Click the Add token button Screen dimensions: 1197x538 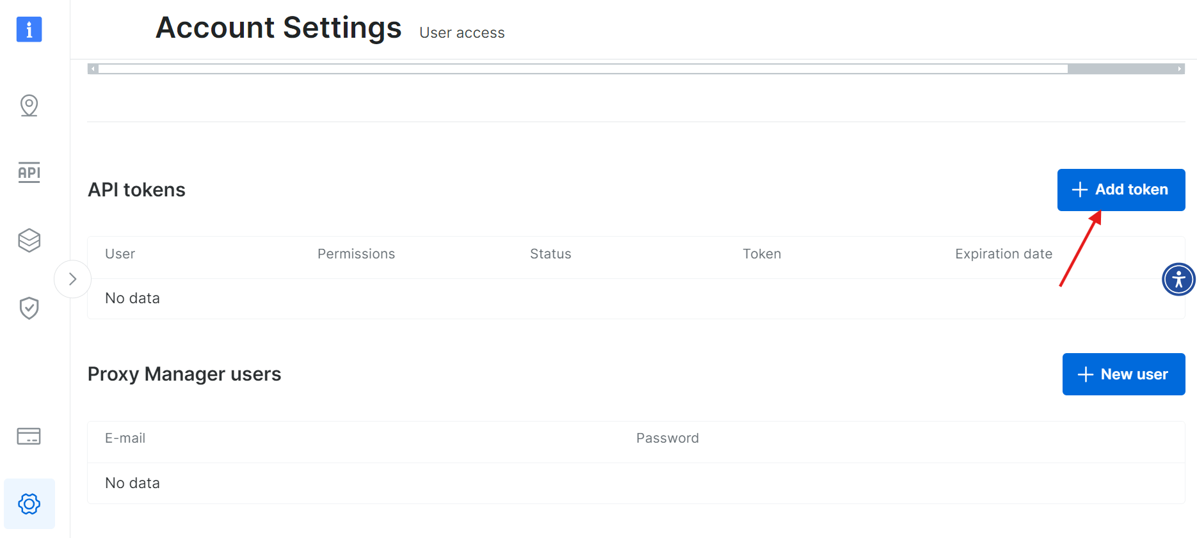tap(1121, 189)
